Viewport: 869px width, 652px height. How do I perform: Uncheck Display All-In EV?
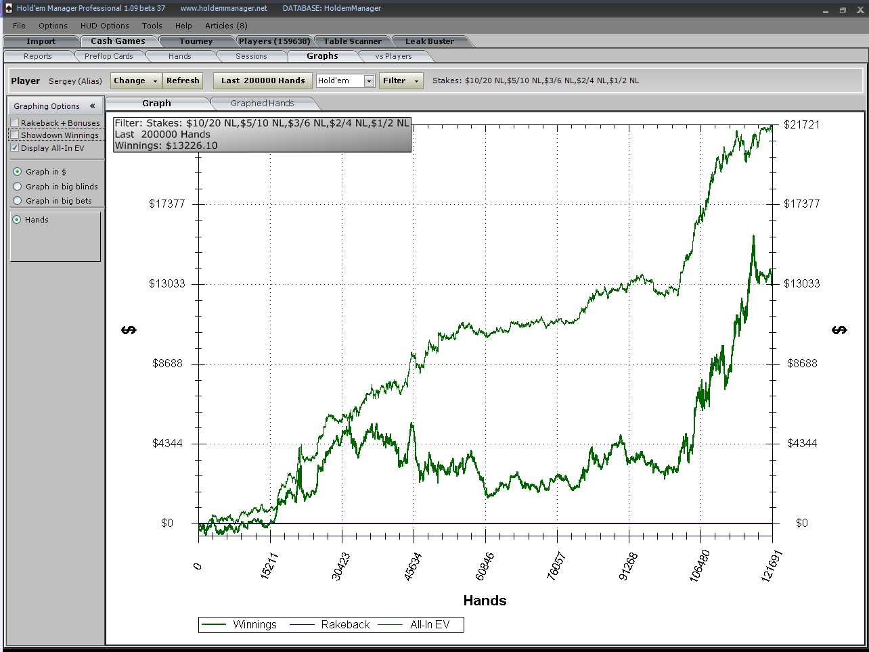[x=15, y=147]
